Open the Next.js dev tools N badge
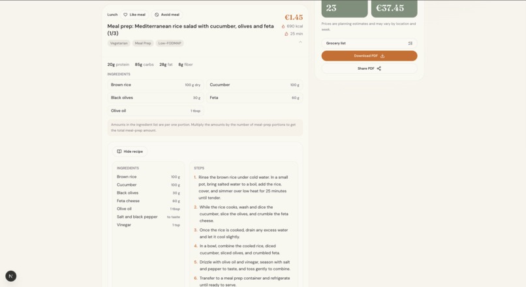Screen dimensions: 526x287 tap(10, 277)
